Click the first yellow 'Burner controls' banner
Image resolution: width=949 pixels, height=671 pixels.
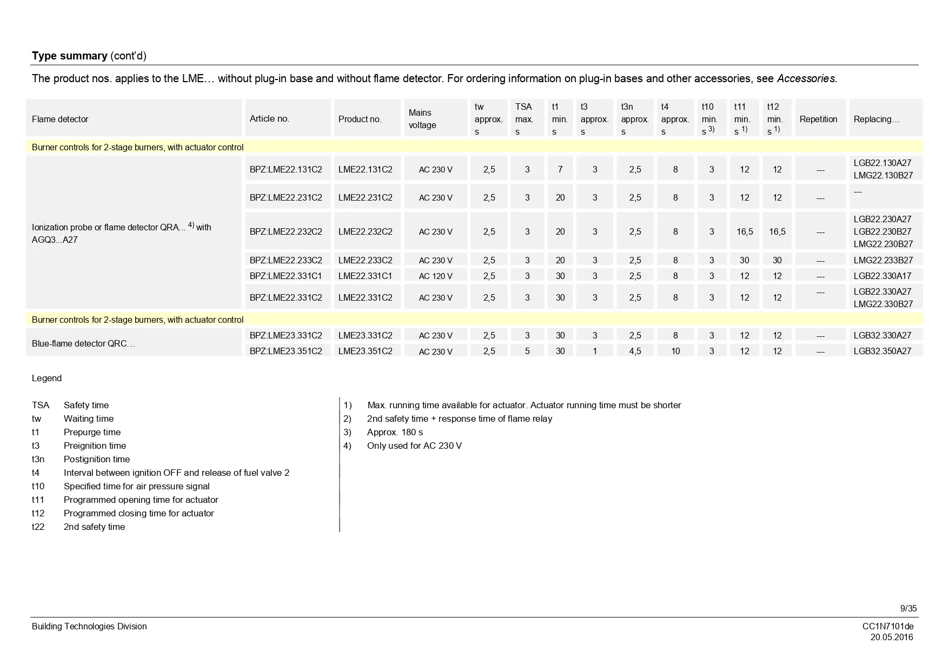(137, 147)
